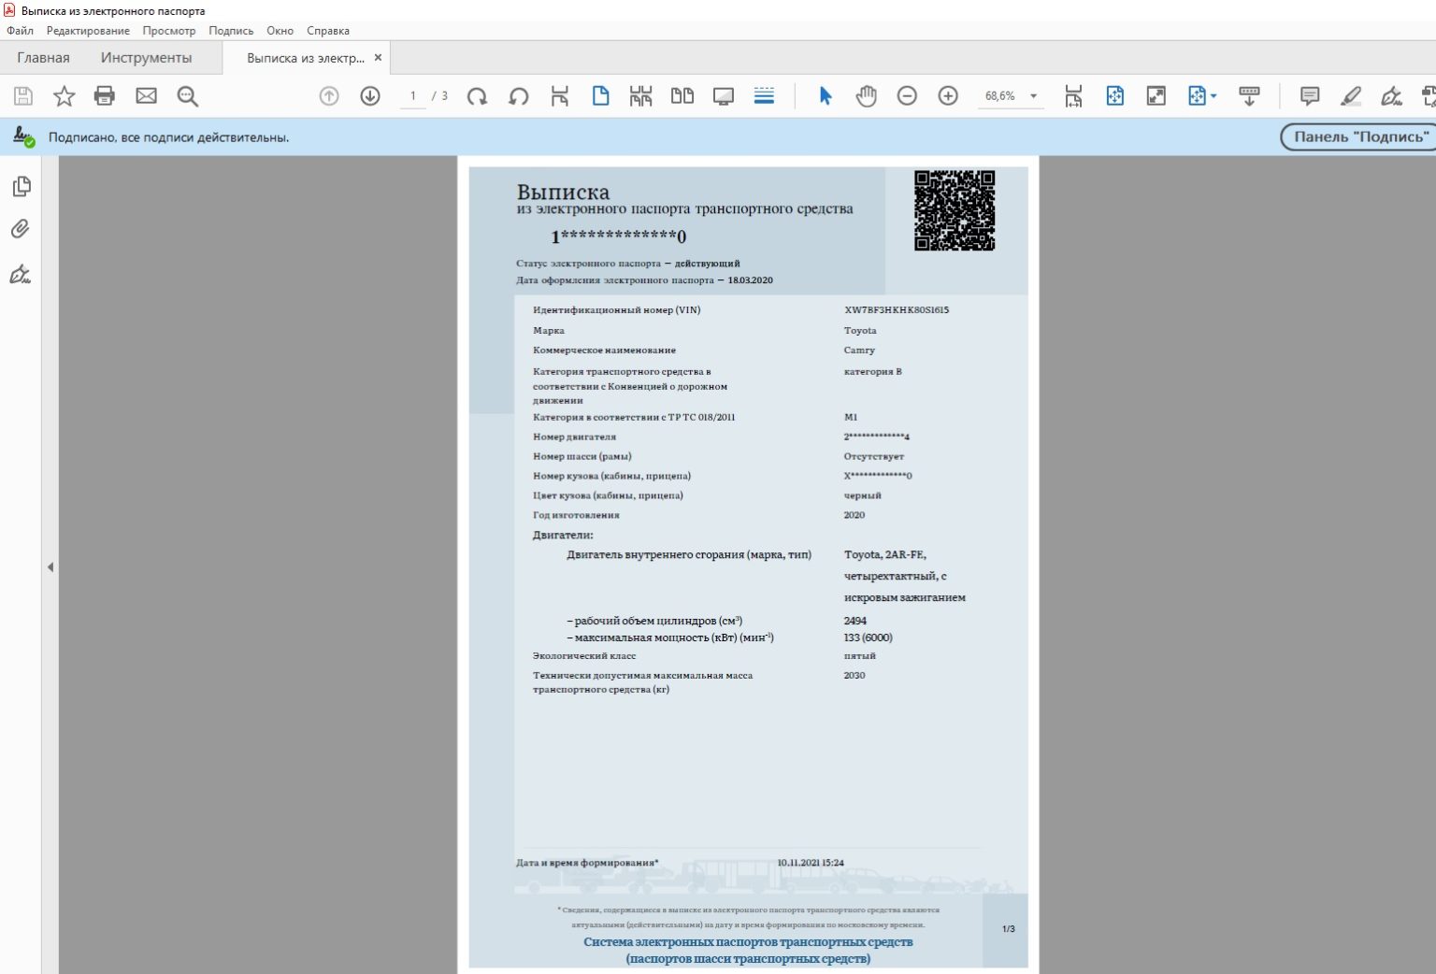
Task: Click the QR code on the document
Action: pos(954,210)
